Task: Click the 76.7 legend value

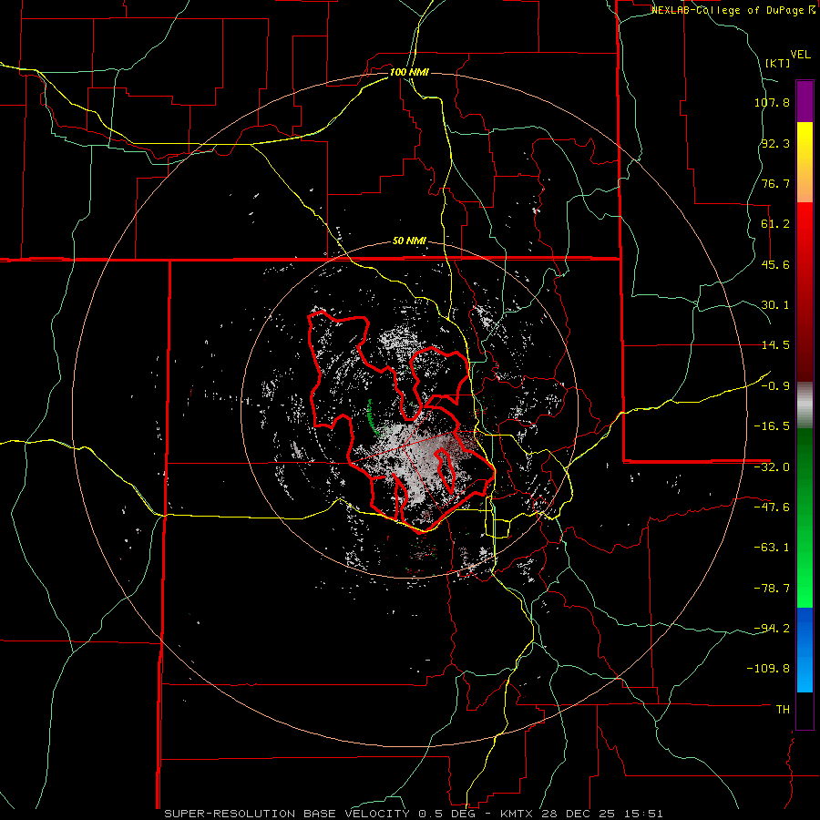Action: [775, 183]
